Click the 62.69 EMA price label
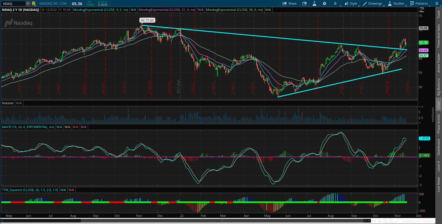The image size is (442, 224). 424,50
